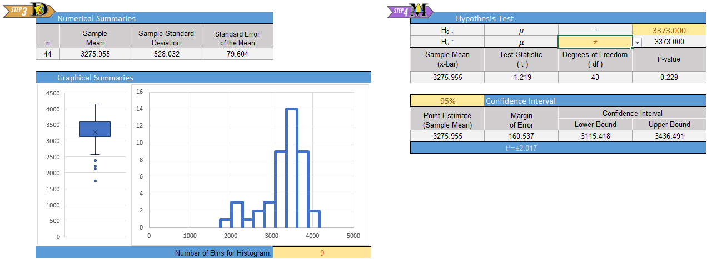Open the alternative hypothesis sign dropdown arrow

click(x=638, y=42)
